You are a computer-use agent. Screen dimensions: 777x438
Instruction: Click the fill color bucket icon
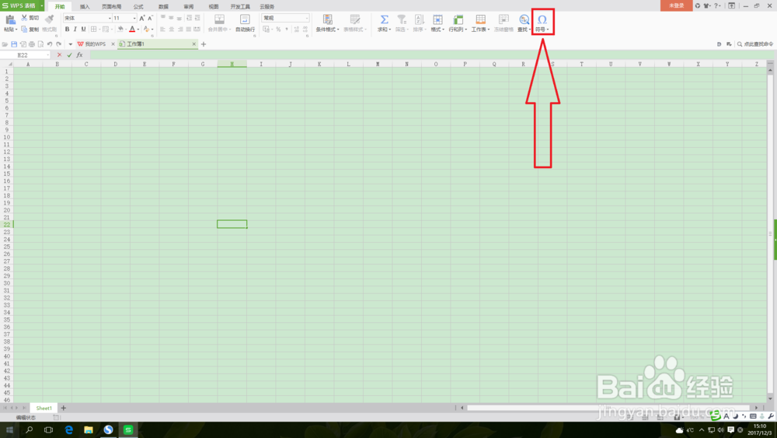(x=120, y=30)
